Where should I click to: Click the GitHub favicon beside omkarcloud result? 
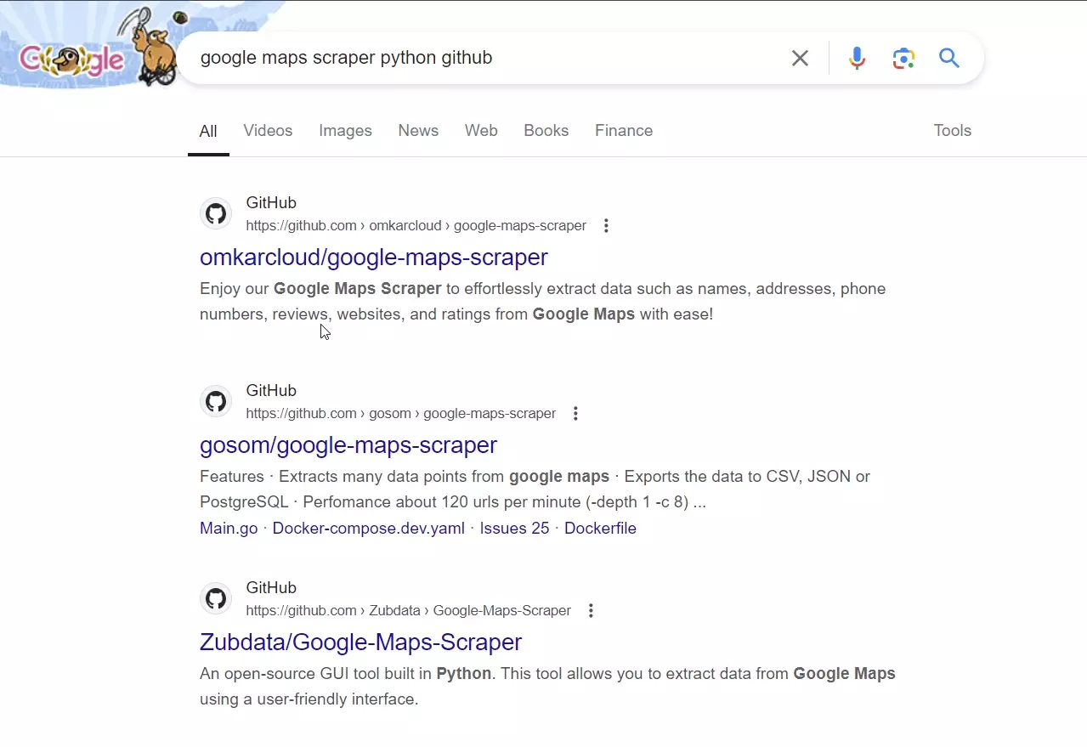click(215, 213)
